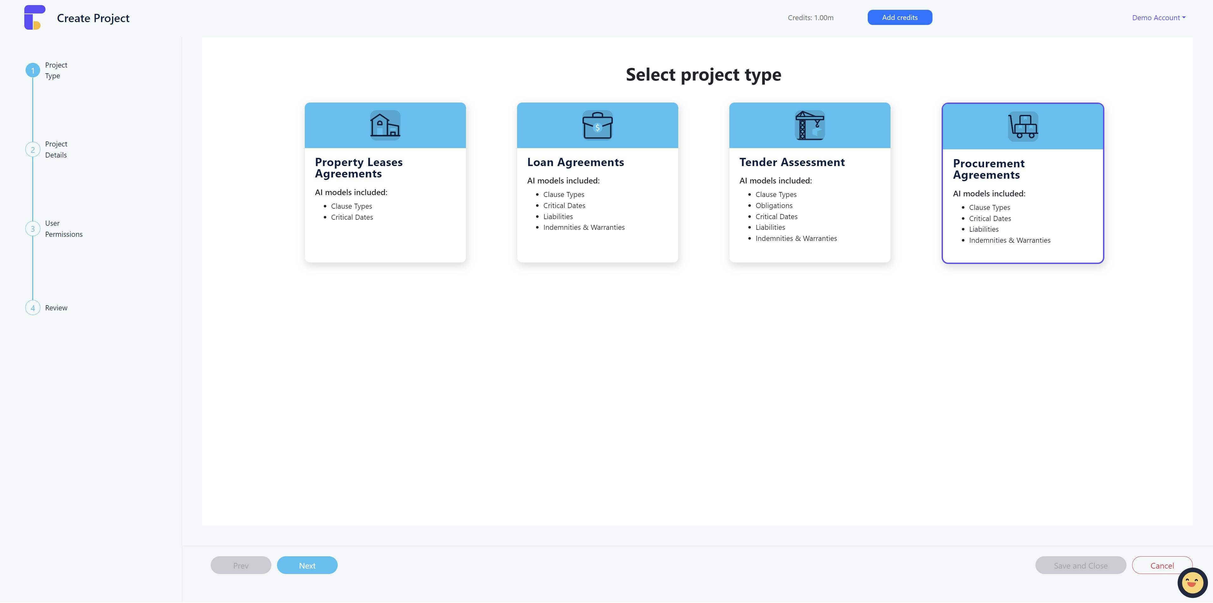
Task: Click Indemnities & Warranties in Tender Assessment
Action: [x=796, y=239]
